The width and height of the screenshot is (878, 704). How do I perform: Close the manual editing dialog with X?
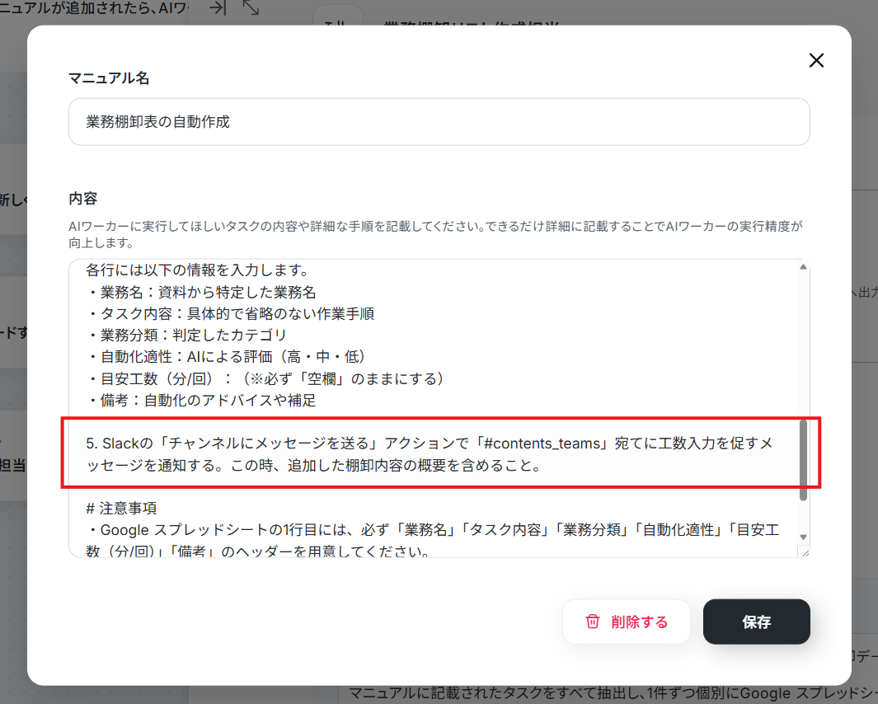tap(816, 60)
